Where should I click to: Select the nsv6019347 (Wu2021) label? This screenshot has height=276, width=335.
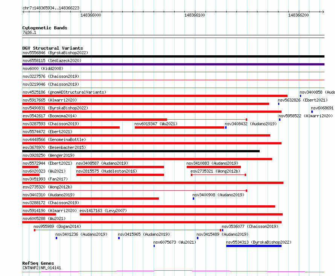156,124
